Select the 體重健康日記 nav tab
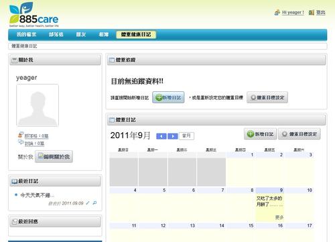This screenshot has width=335, height=242. tap(136, 34)
